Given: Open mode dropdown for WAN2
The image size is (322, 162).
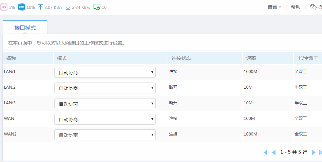Looking at the screenshot, I should click(105, 135).
